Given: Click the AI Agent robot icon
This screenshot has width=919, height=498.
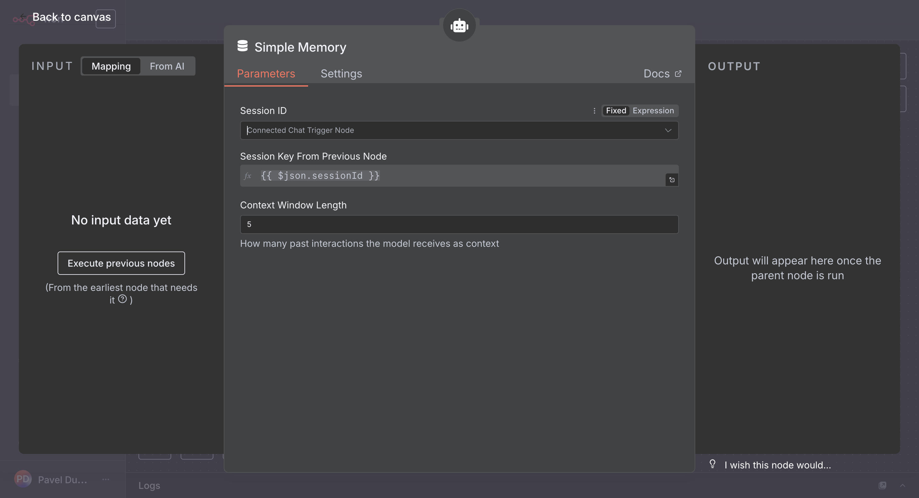Looking at the screenshot, I should [459, 26].
